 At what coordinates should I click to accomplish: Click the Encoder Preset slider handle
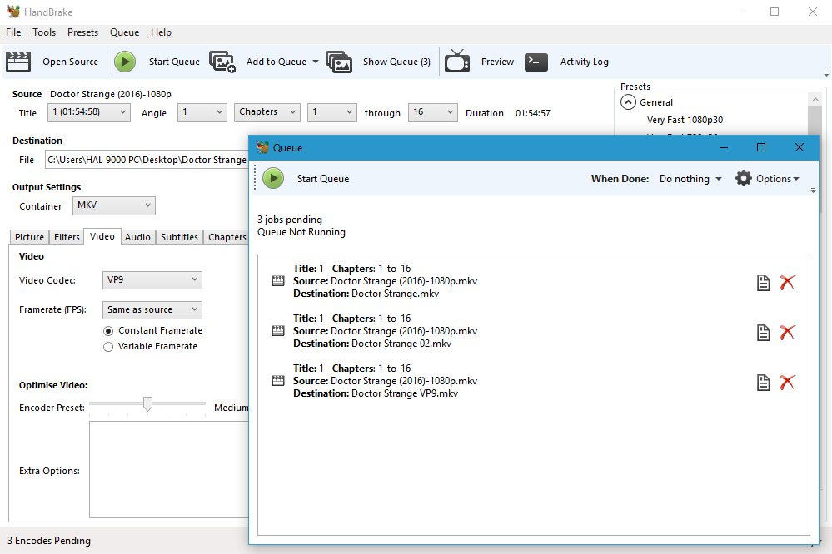147,404
